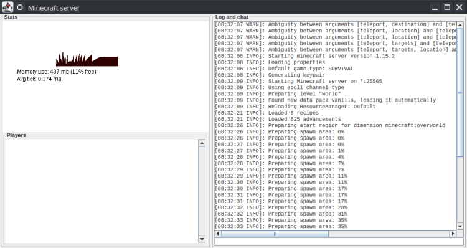Click the command input field below the log
467x248 pixels.
coord(339,241)
